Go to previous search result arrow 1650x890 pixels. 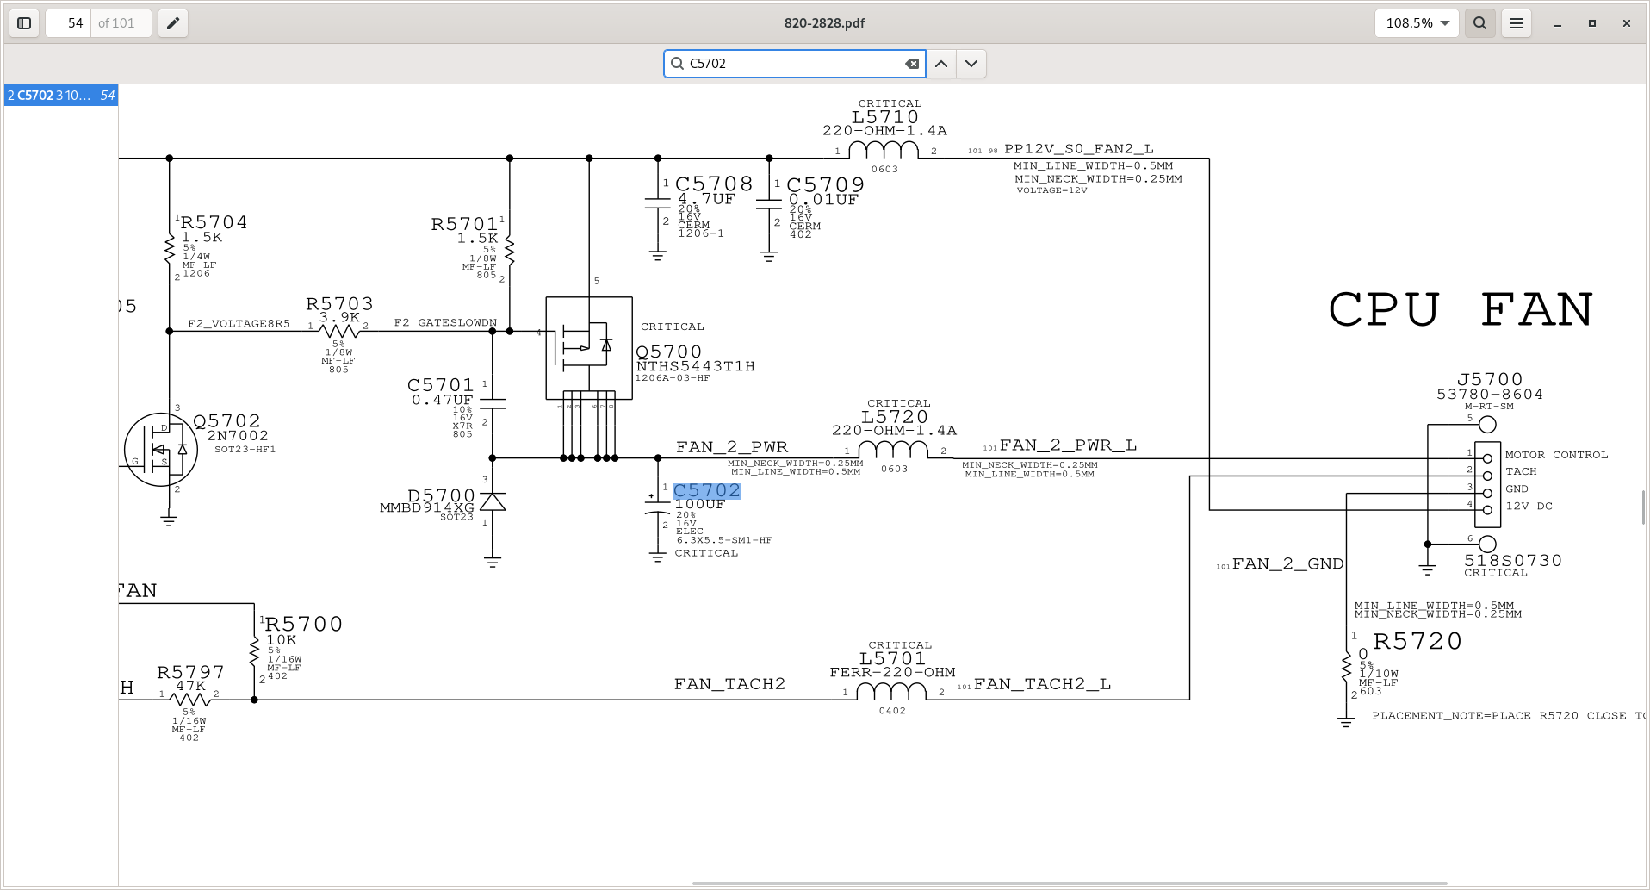point(941,64)
